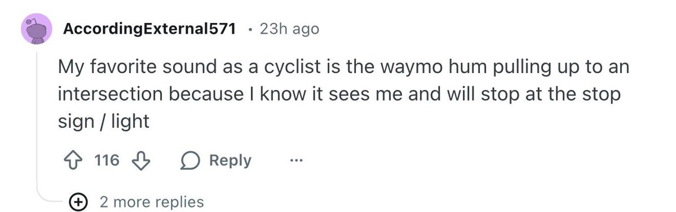
Task: Show the 2 more replies
Action: pos(151,201)
